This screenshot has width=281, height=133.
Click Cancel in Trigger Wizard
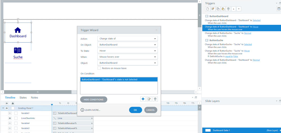(151, 110)
